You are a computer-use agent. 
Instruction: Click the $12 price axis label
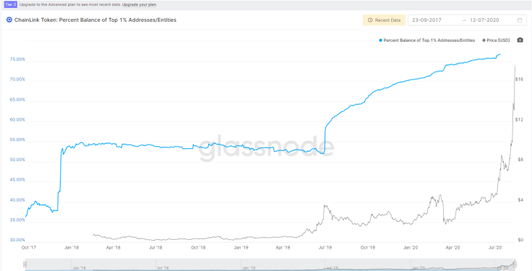(x=519, y=120)
